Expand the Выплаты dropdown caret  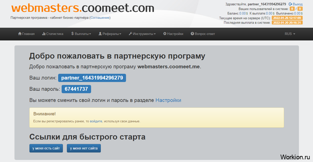point(90,34)
